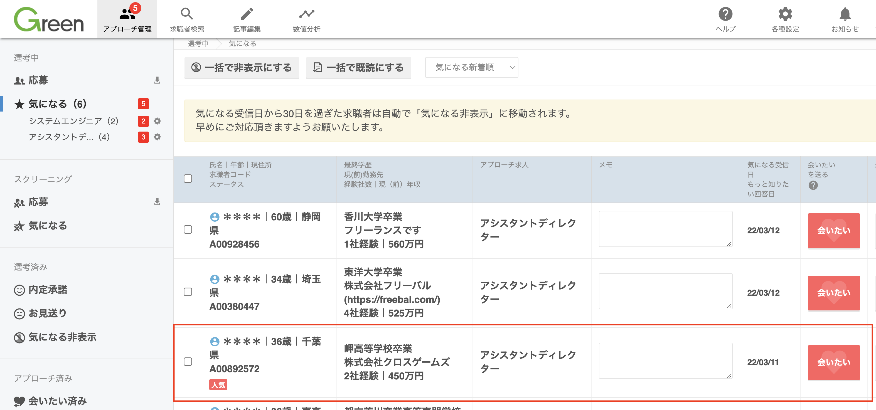
Task: Select アプローチ管理 tab in top navigation
Action: pos(127,19)
